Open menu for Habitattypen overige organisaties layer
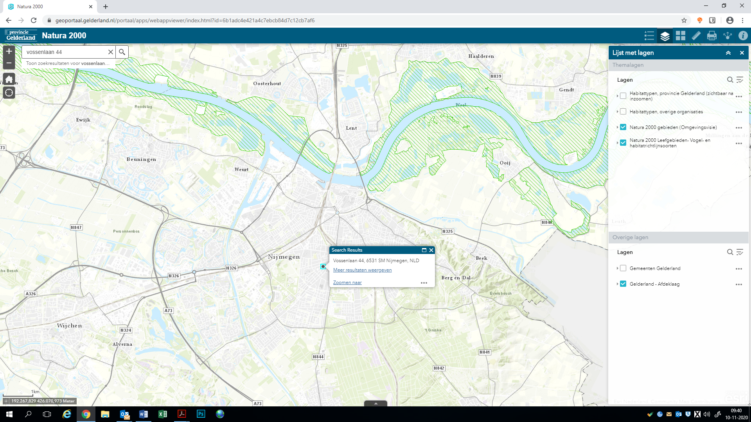 point(738,112)
